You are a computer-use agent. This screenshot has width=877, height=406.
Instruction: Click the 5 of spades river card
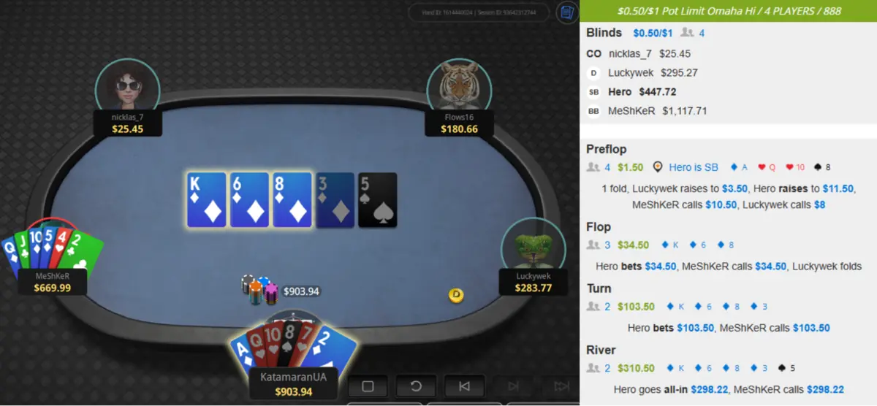pyautogui.click(x=377, y=199)
